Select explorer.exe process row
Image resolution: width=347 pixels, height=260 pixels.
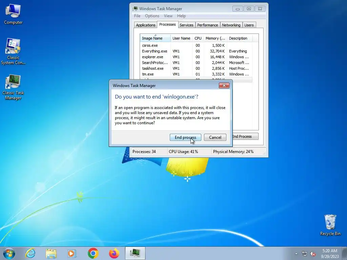tap(196, 57)
